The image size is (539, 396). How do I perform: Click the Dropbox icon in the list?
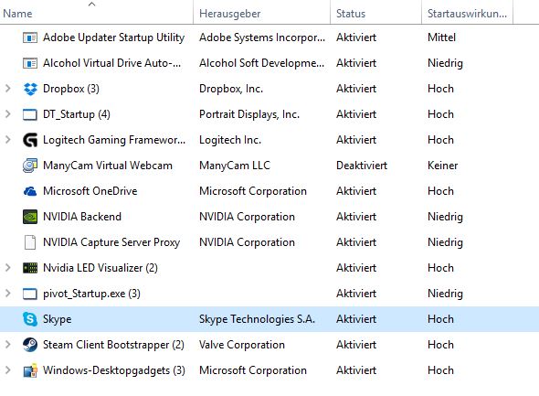(30, 89)
